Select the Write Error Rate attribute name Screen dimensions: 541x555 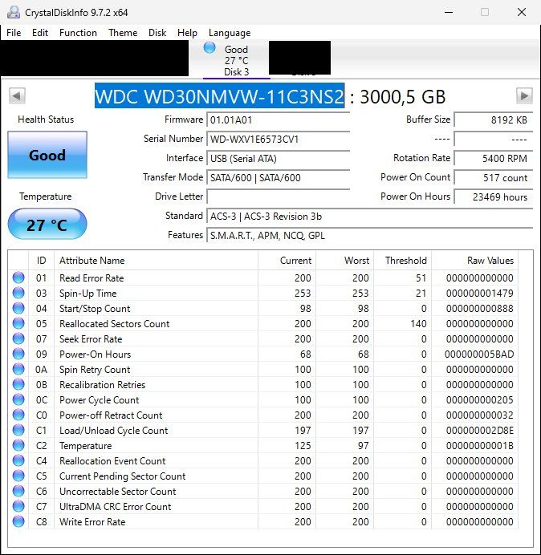coord(92,521)
